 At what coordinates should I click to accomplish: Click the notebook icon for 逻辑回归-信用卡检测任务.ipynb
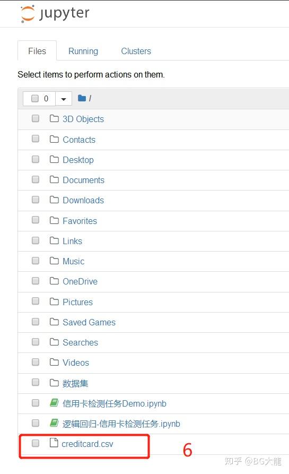pyautogui.click(x=54, y=423)
